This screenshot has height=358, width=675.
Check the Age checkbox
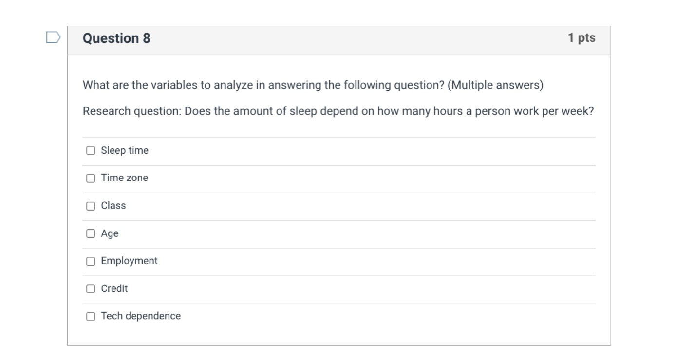[x=91, y=233]
